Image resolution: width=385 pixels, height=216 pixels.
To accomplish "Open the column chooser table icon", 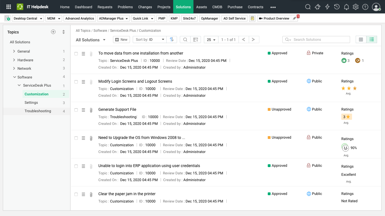I will tap(196, 40).
